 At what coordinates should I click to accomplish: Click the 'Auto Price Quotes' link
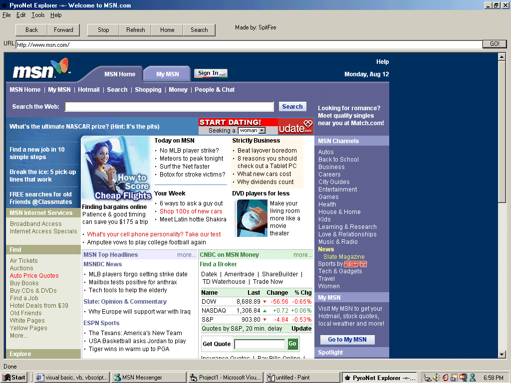[x=34, y=276]
